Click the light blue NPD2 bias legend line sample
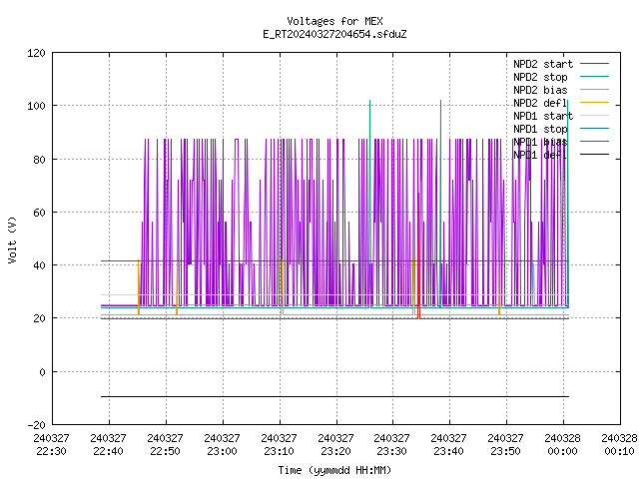639x479 pixels. click(x=595, y=90)
